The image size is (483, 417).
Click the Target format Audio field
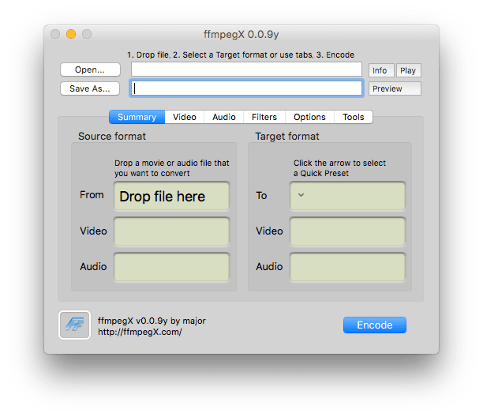click(347, 267)
